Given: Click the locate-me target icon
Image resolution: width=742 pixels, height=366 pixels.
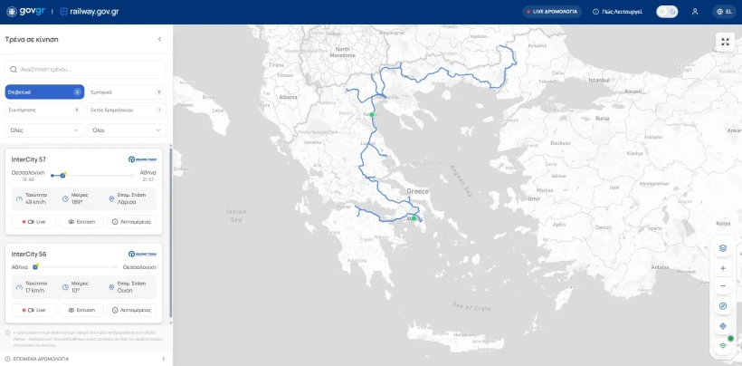Looking at the screenshot, I should (723, 325).
